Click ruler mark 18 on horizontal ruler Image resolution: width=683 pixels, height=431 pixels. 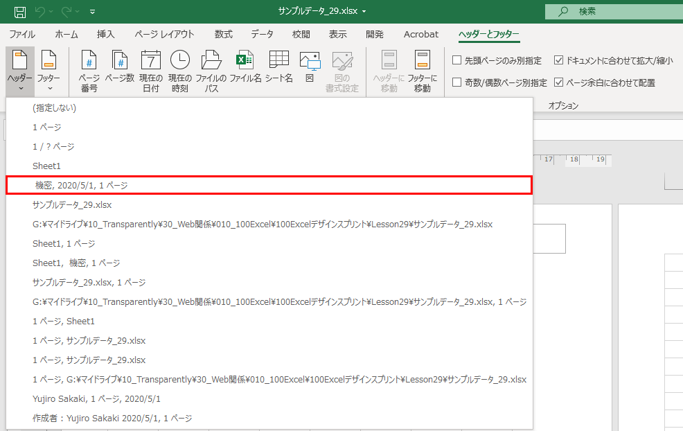[574, 159]
